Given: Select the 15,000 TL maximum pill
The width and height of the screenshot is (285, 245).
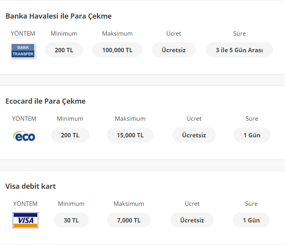Looking at the screenshot, I should click(x=130, y=135).
